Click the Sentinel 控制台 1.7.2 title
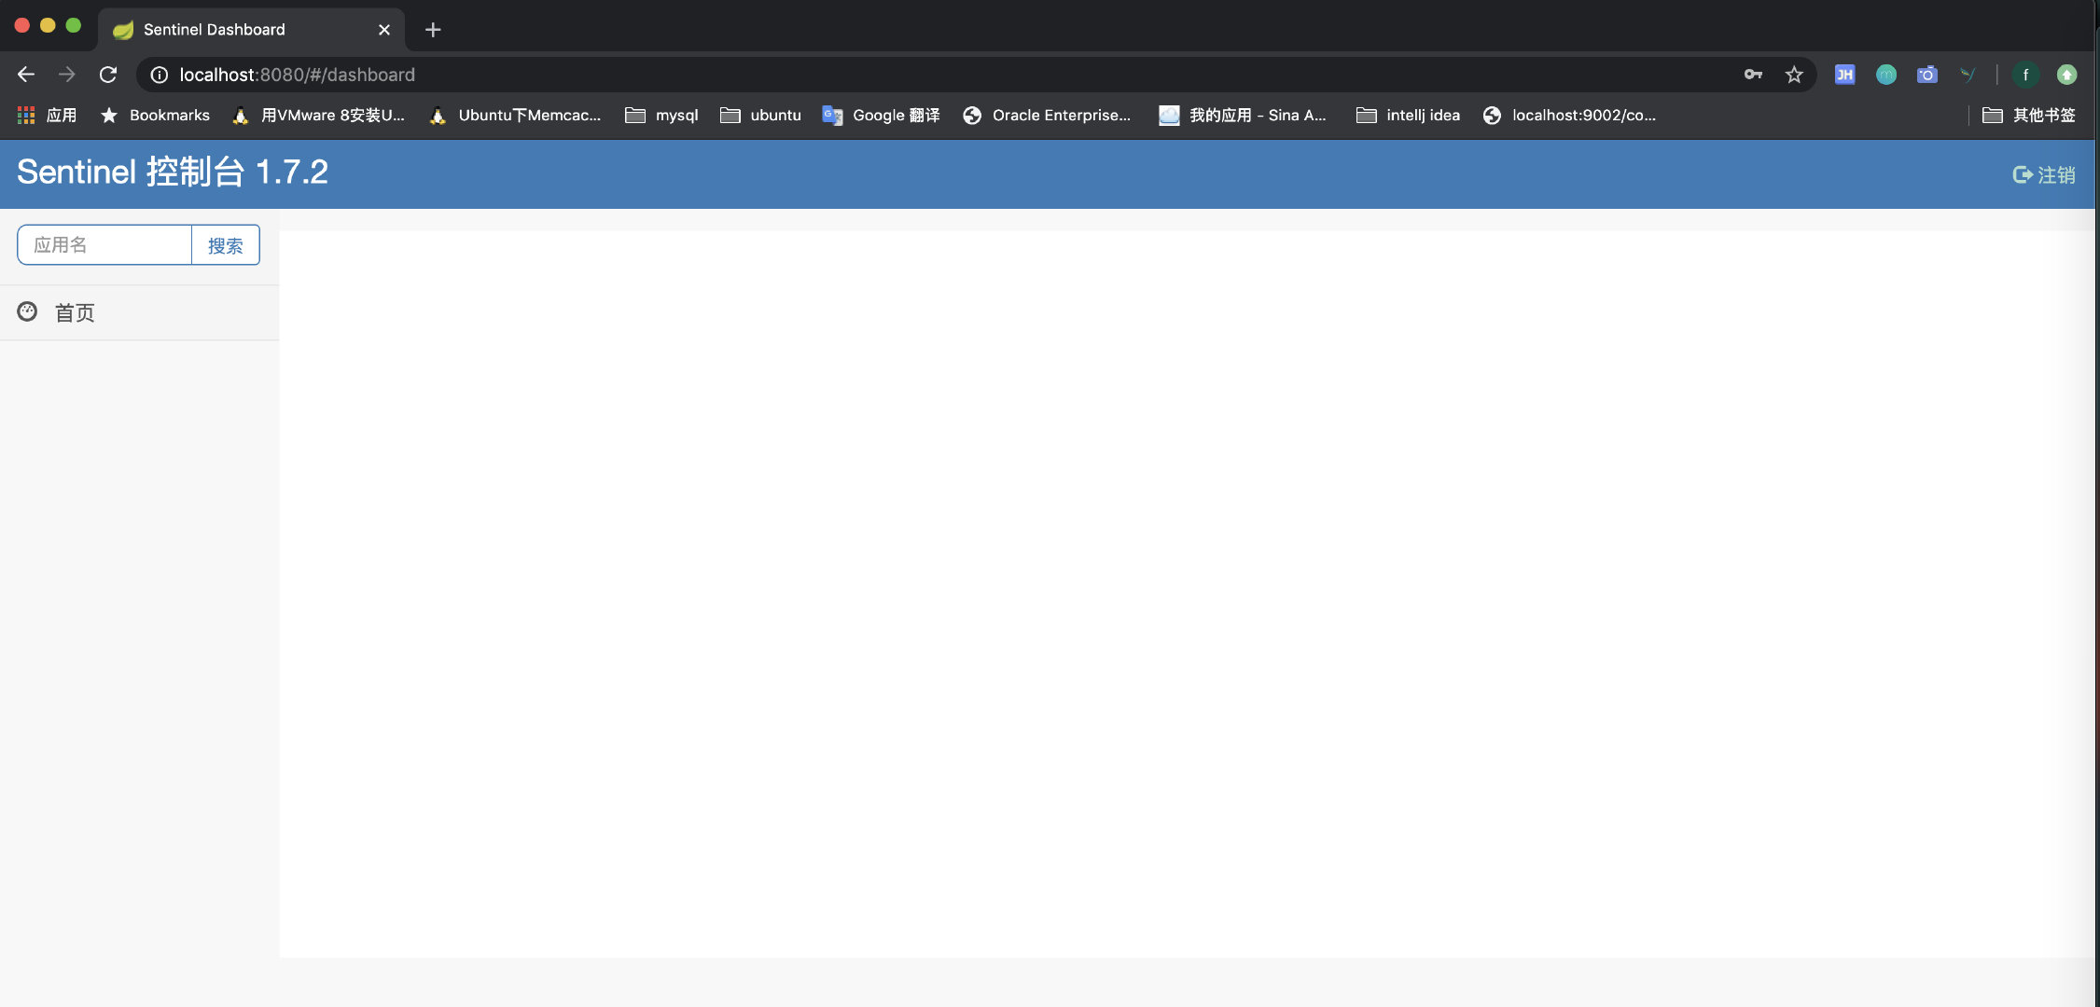The height and width of the screenshot is (1007, 2100). (173, 172)
